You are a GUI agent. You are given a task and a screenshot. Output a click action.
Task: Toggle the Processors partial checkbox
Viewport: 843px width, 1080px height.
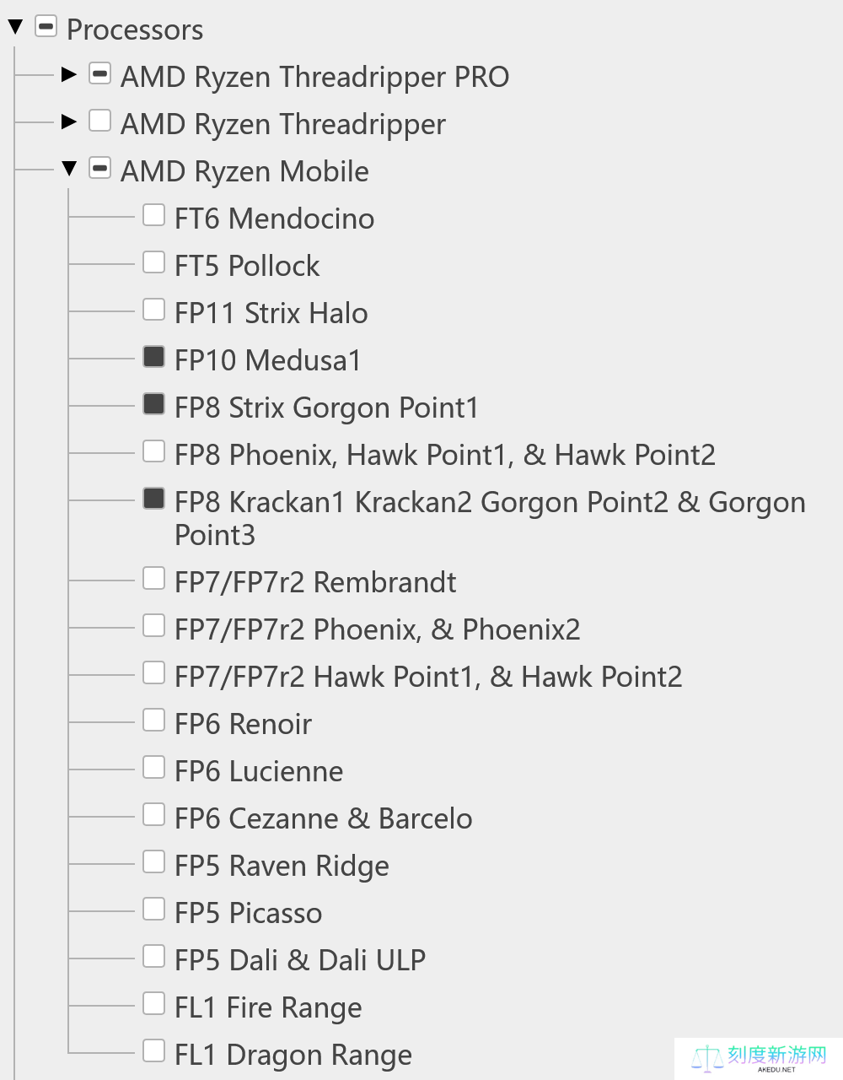click(46, 26)
